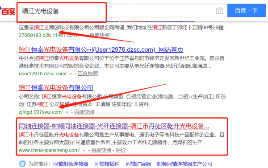Image resolution: width=268 pixels, height=168 pixels.
Task: Click the camera image-search icon
Action: point(219,11)
